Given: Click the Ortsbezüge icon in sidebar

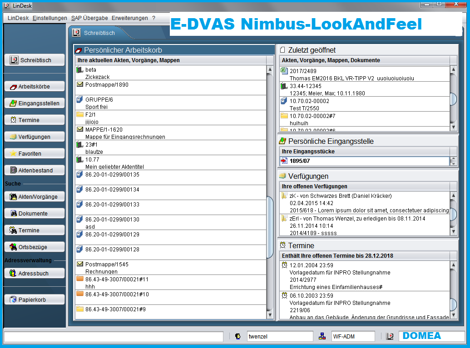Looking at the screenshot, I should tap(13, 247).
